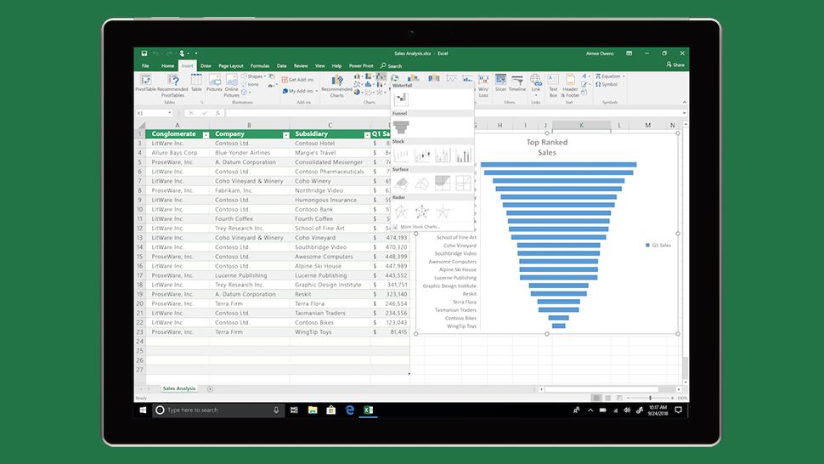Select the Top Ranked Sales chart title

[546, 147]
